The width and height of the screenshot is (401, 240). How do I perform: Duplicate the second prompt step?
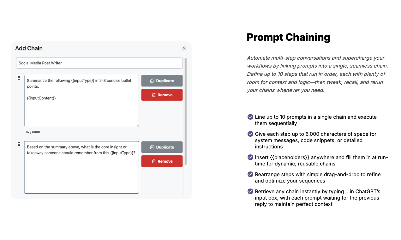click(162, 147)
